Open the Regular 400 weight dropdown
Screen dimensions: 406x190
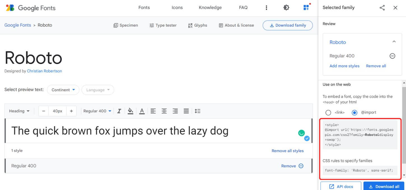97,111
